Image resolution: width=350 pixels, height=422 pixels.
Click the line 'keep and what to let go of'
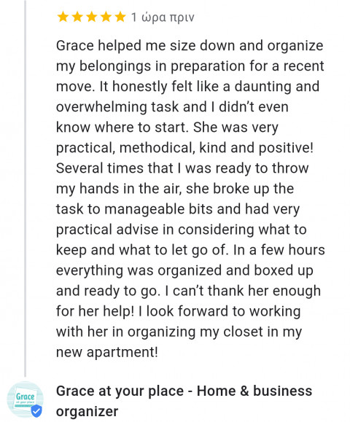190,251
